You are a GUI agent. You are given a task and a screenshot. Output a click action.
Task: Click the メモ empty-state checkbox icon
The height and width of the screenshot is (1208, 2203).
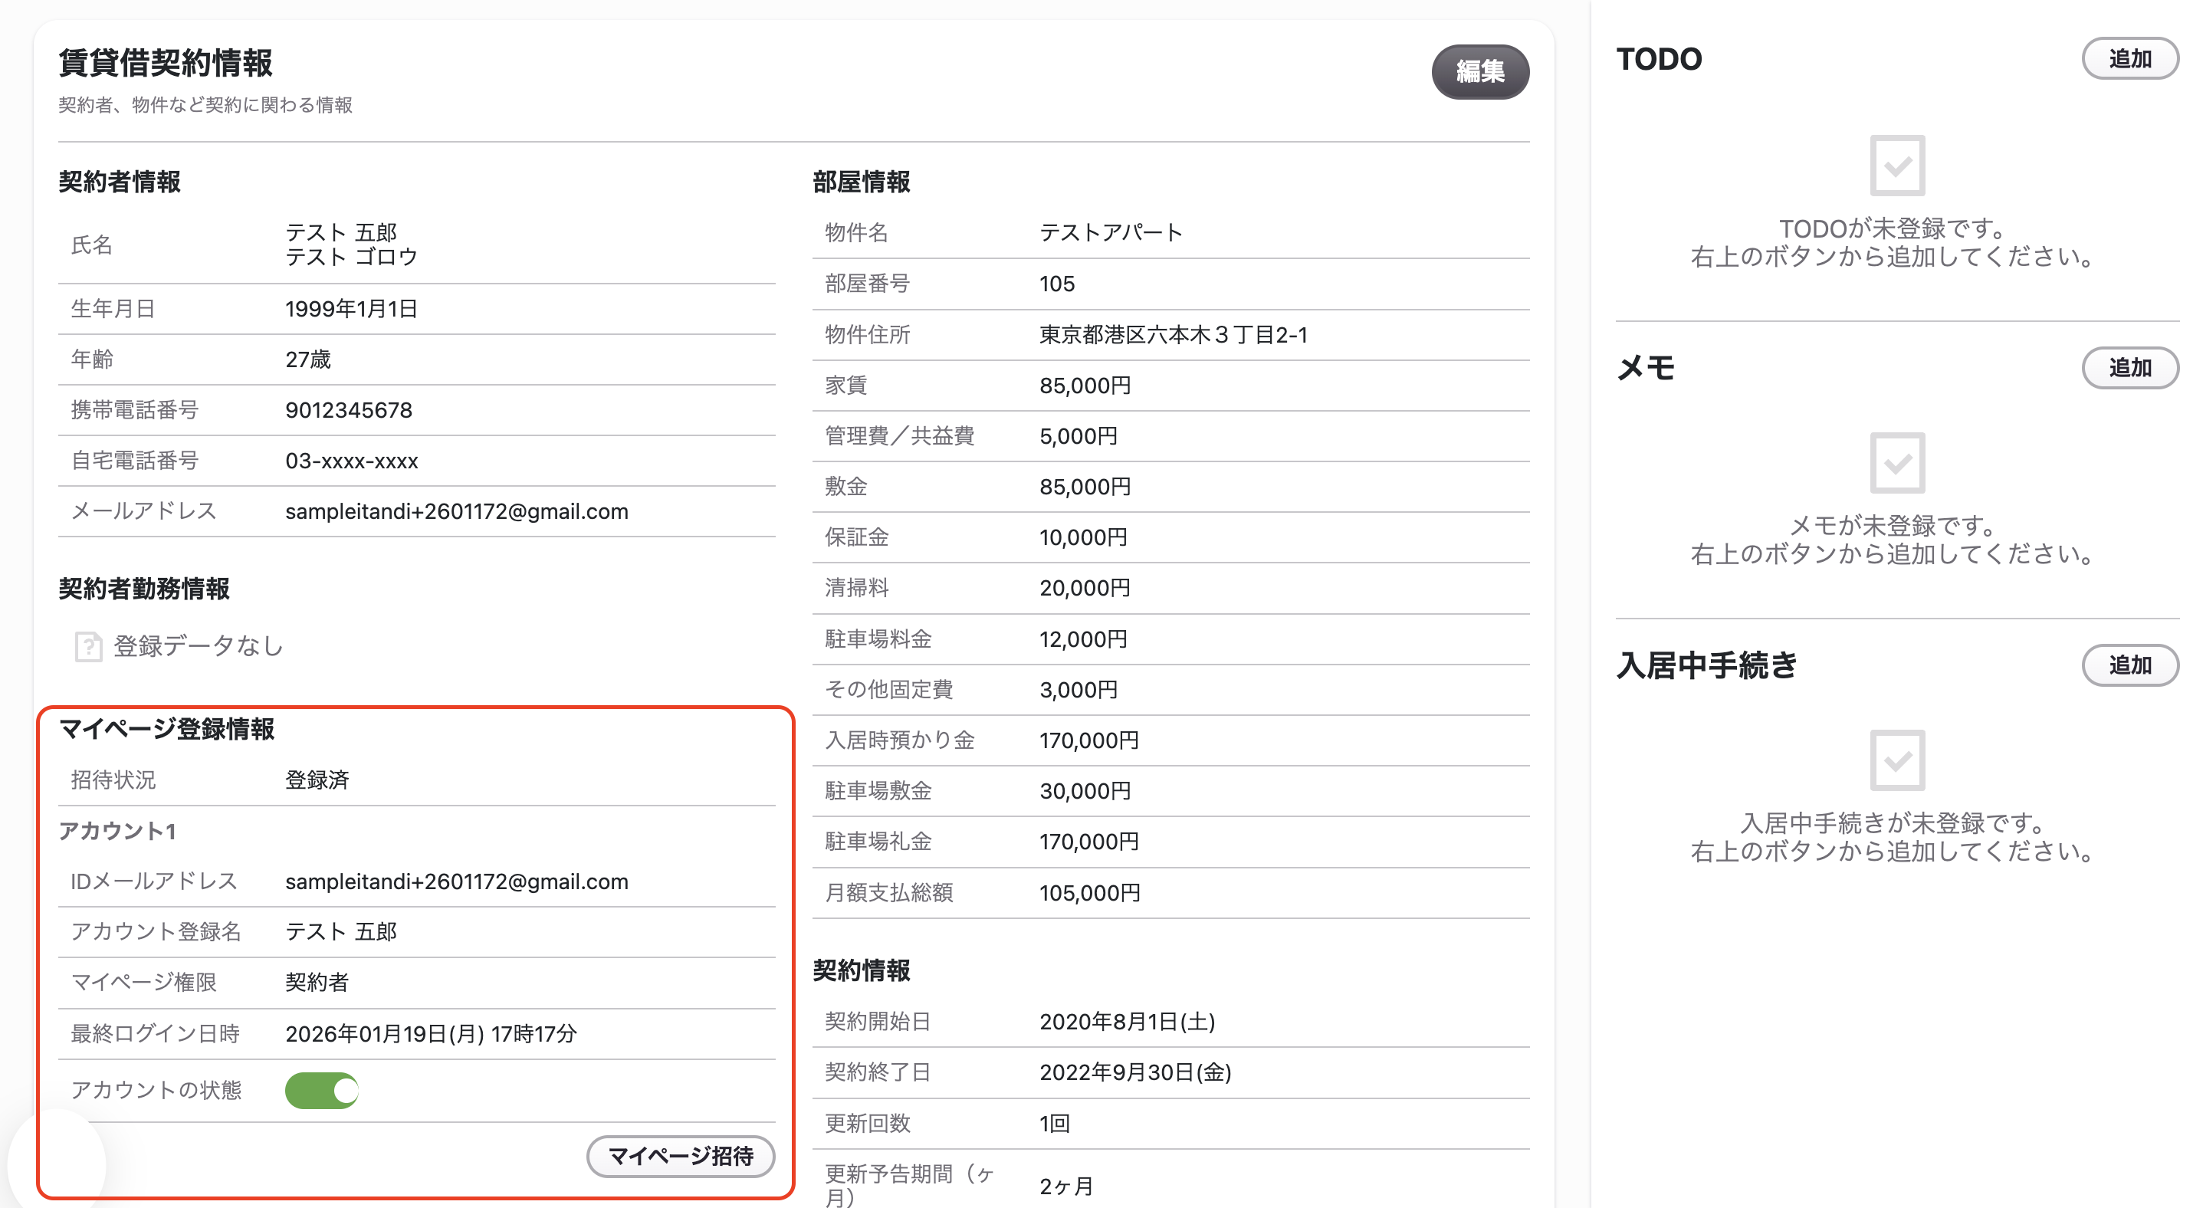[x=1897, y=462]
